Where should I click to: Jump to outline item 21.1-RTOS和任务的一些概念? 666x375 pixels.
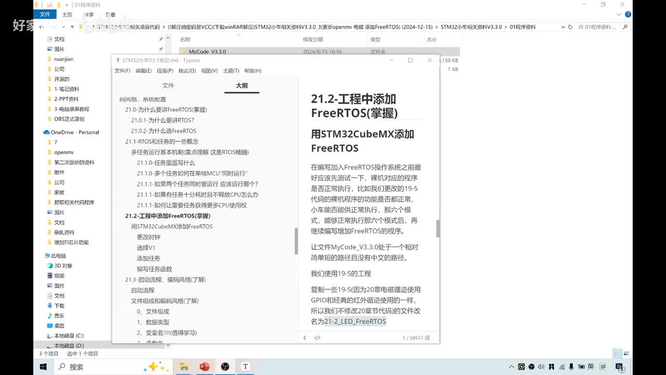pyautogui.click(x=162, y=142)
